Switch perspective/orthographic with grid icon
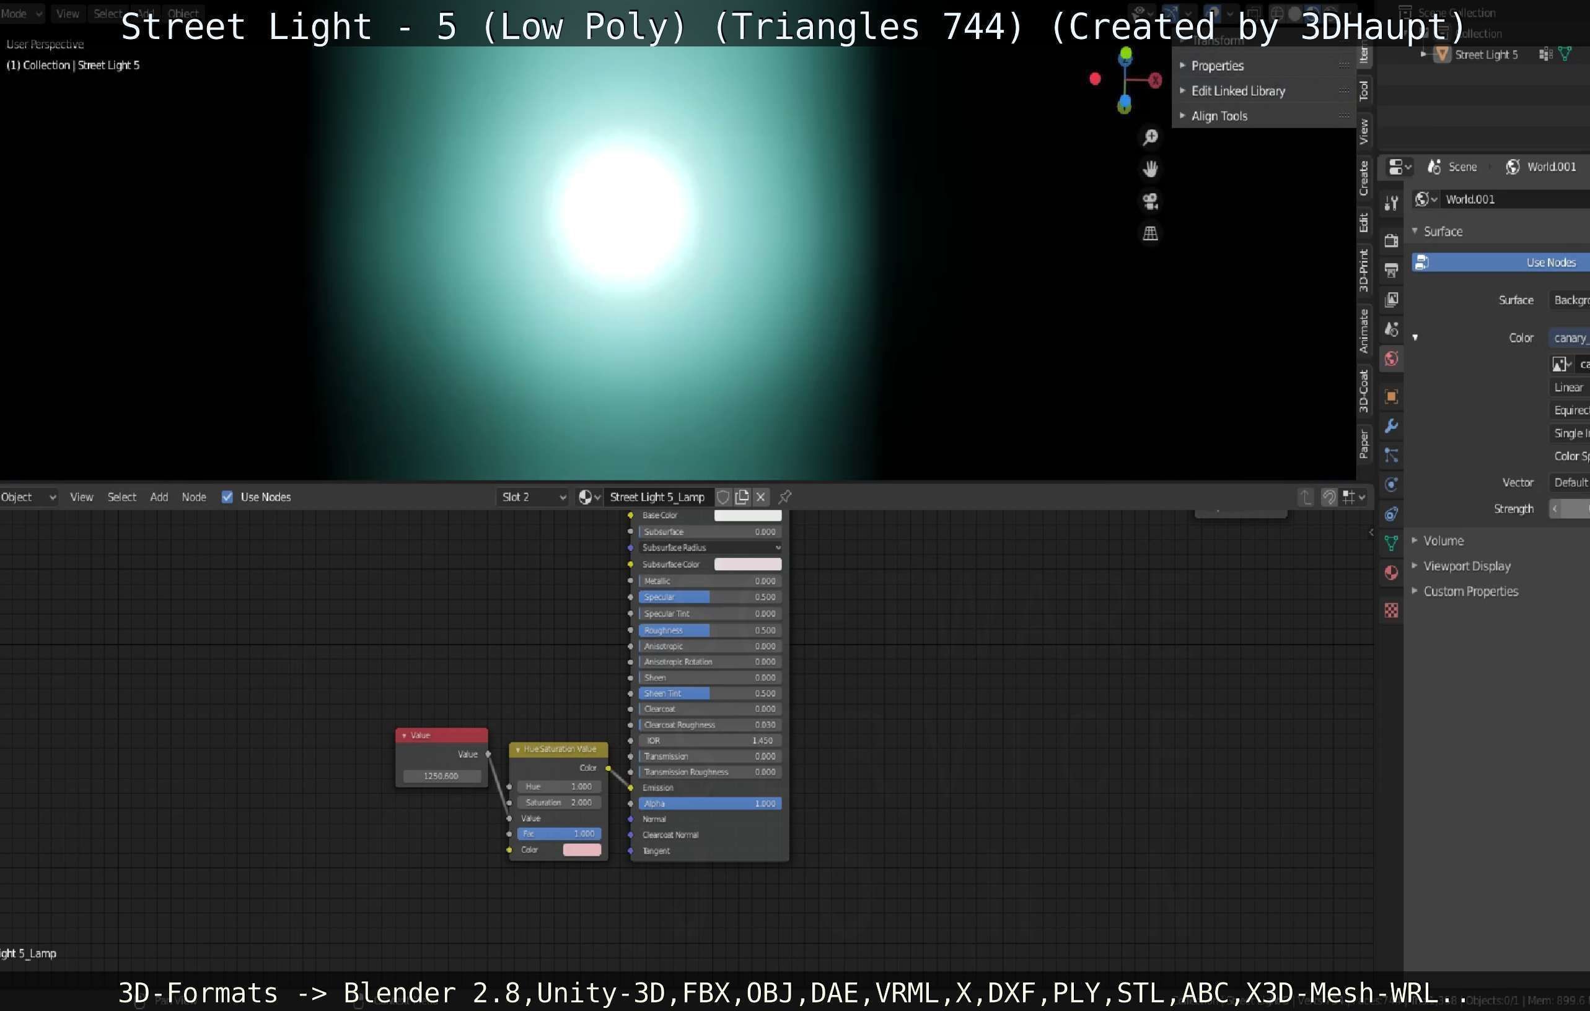1590x1011 pixels. [x=1149, y=233]
